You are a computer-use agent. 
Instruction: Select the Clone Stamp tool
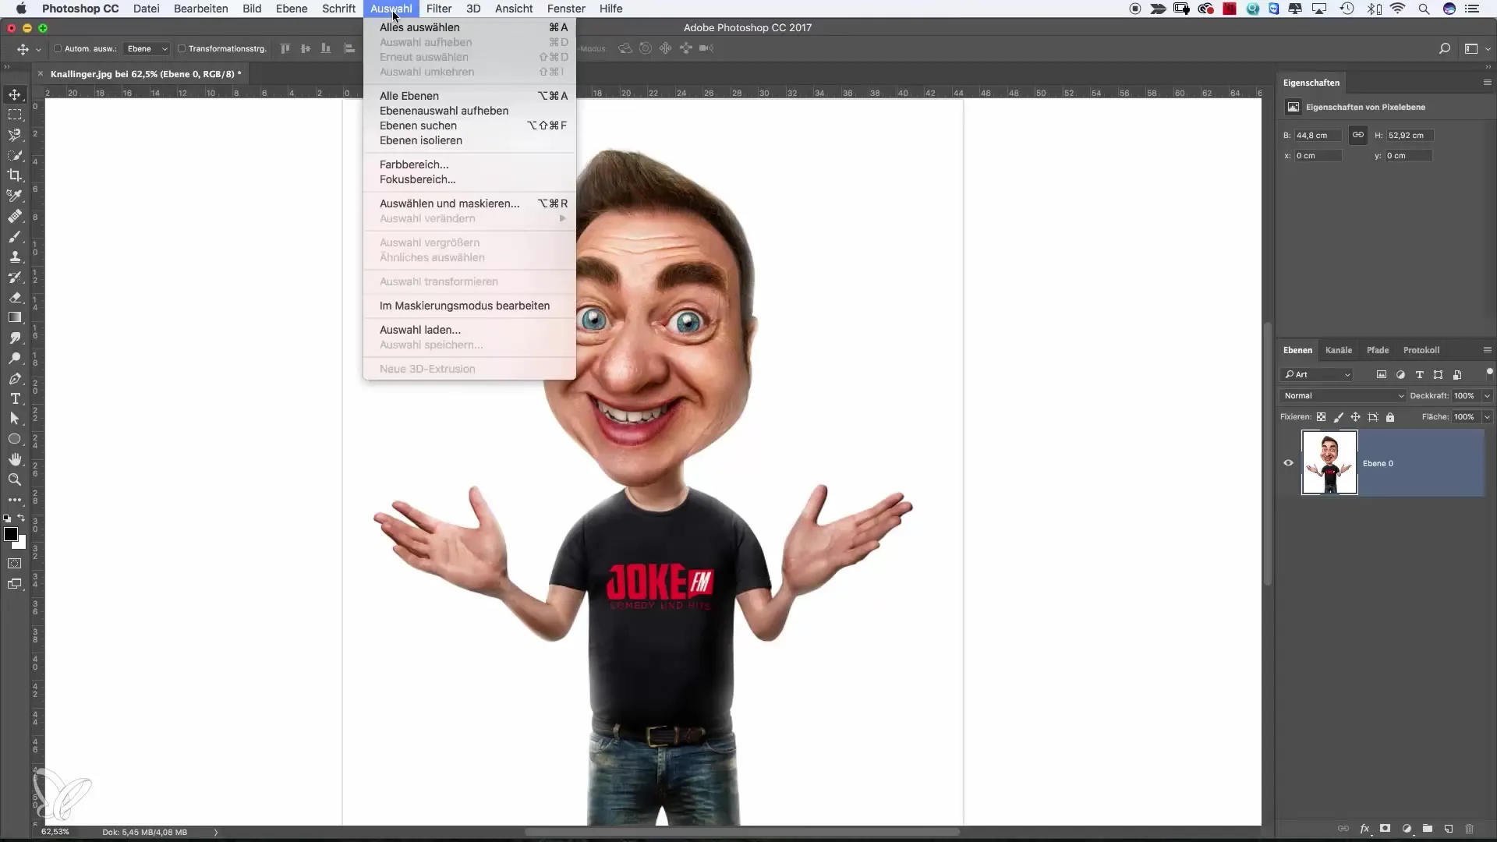point(15,256)
